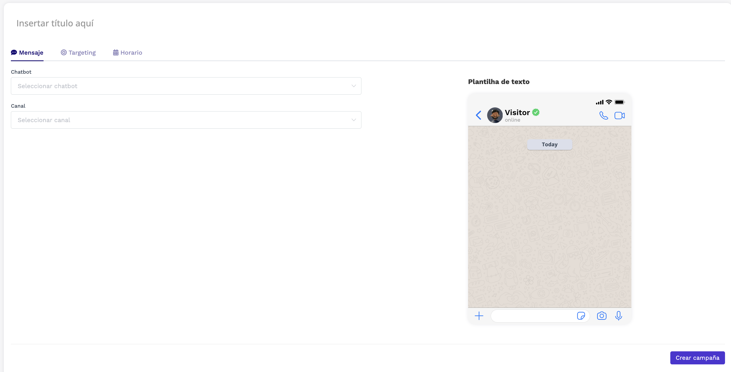Viewport: 731px width, 372px height.
Task: Click the camera icon in the chat preview footer
Action: tap(602, 316)
